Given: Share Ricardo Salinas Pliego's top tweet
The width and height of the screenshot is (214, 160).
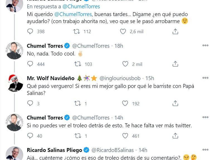Looking at the screenshot, I should point(175,32).
